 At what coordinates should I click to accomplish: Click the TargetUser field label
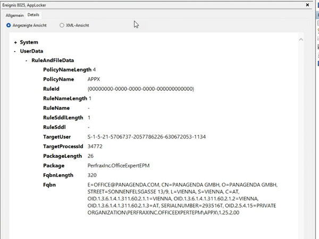pyautogui.click(x=57, y=137)
